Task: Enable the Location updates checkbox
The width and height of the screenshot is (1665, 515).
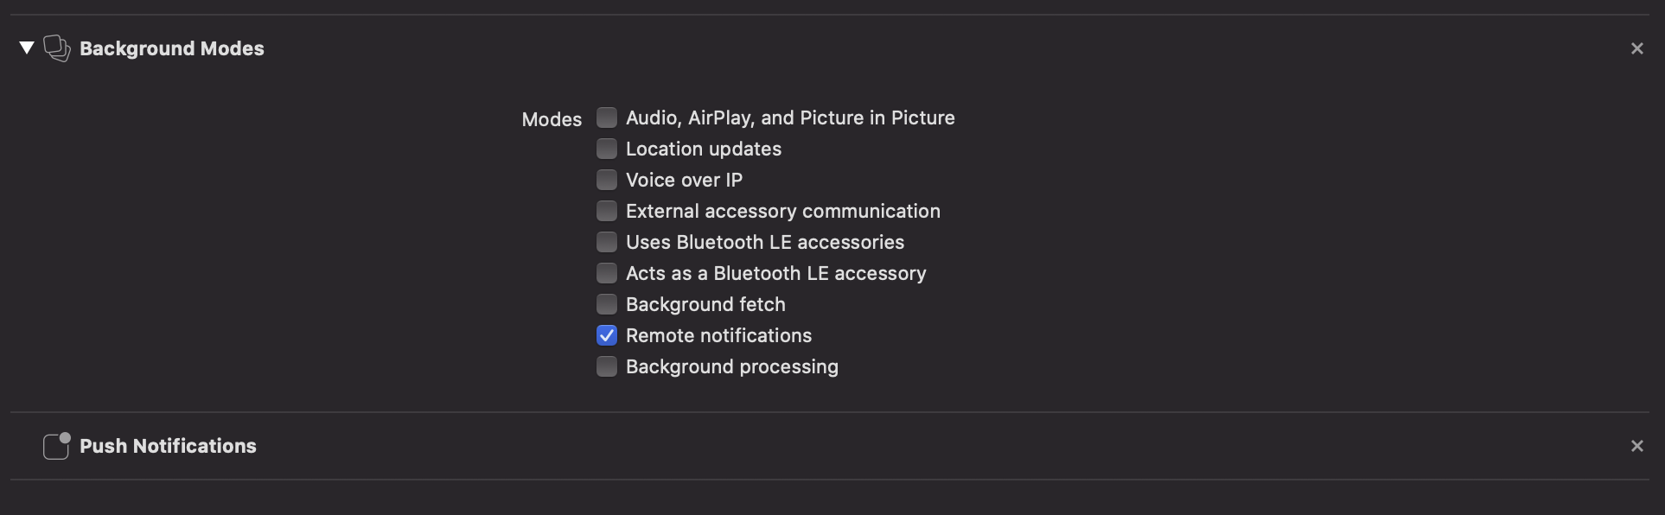Action: pos(607,149)
